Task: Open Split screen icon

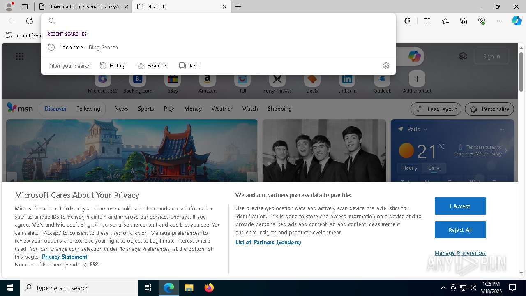Action: [x=427, y=21]
